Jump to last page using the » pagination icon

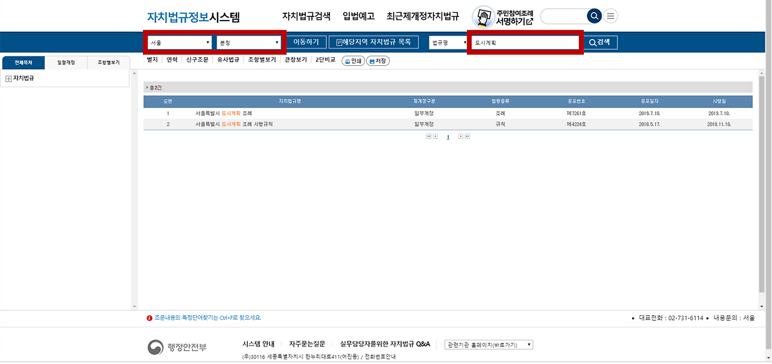pos(467,136)
